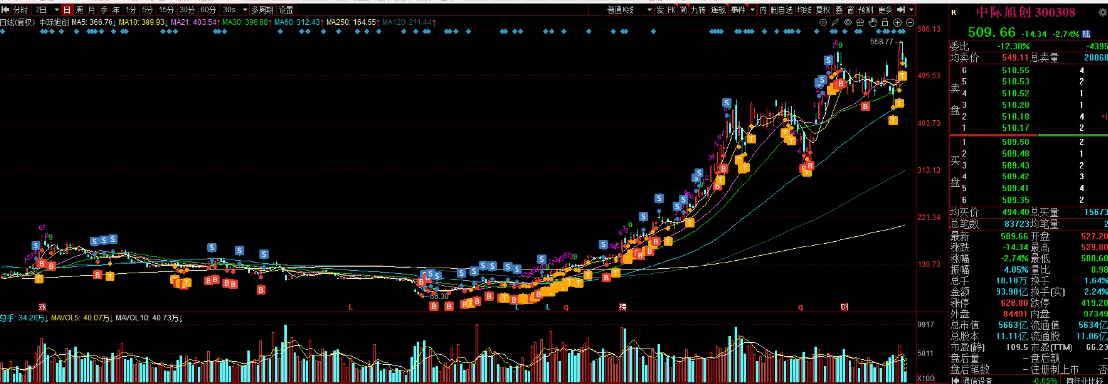1108x384 pixels.
Task: Open the 同行业比较 peer comparison link
Action: pos(1084,381)
